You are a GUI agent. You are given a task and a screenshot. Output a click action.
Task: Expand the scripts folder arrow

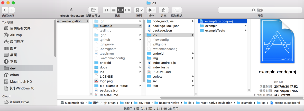(x=193, y=77)
